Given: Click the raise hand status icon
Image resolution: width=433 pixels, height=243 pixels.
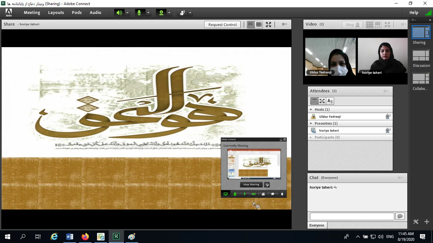Looking at the screenshot, I should coord(182,13).
